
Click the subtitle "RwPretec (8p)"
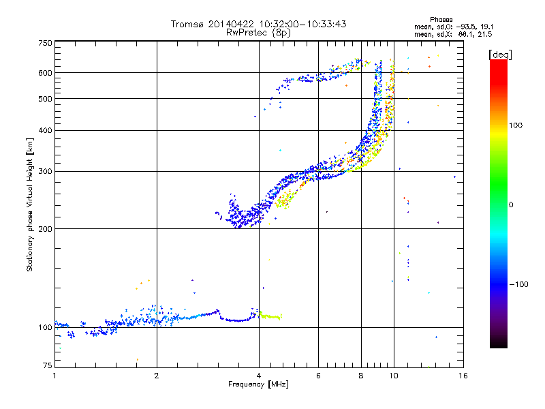(x=258, y=33)
